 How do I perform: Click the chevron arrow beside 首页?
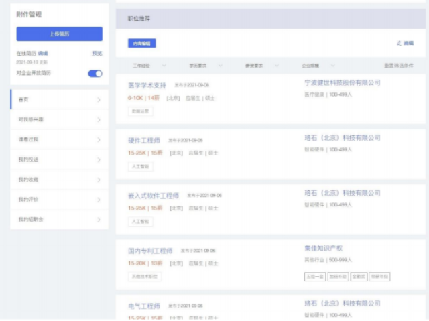click(99, 100)
